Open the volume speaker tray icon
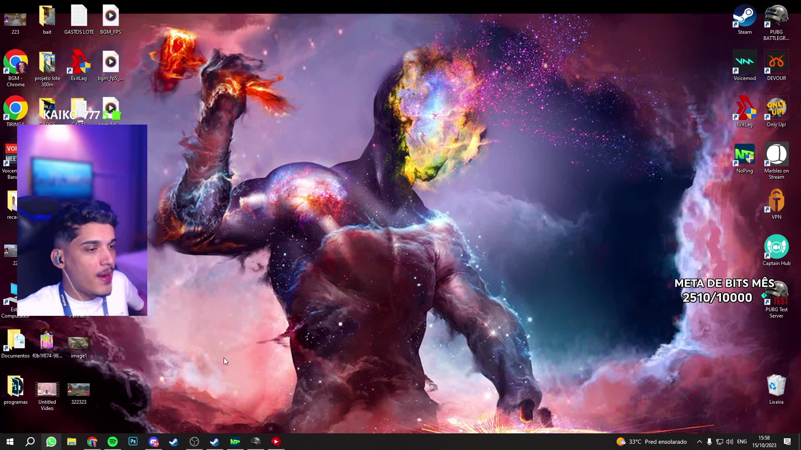801x450 pixels. click(730, 442)
